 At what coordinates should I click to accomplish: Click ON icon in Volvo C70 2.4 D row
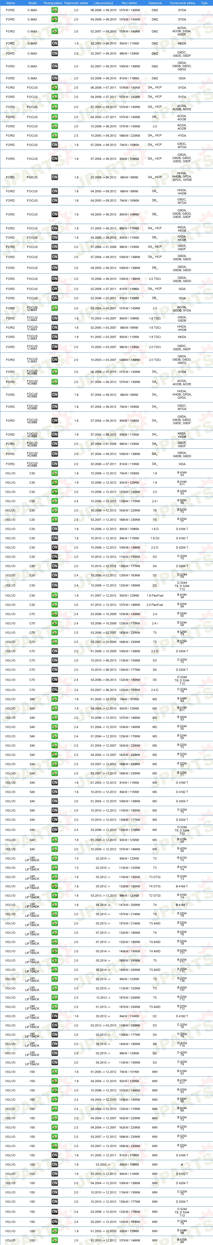click(x=54, y=690)
